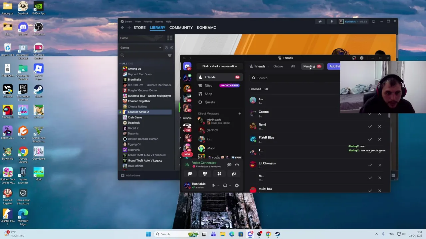
Task: Open Steam Big Picture mode icon
Action: tap(373, 22)
